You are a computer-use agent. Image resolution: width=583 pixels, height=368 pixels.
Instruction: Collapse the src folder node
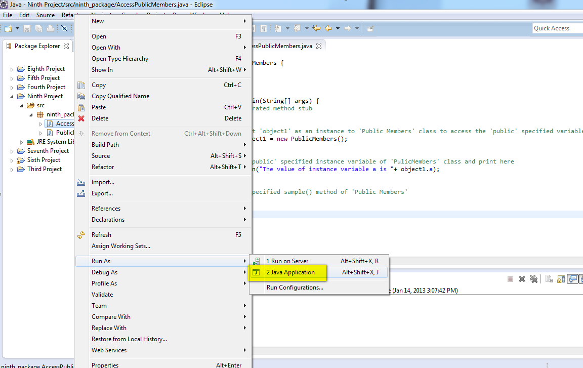click(22, 106)
